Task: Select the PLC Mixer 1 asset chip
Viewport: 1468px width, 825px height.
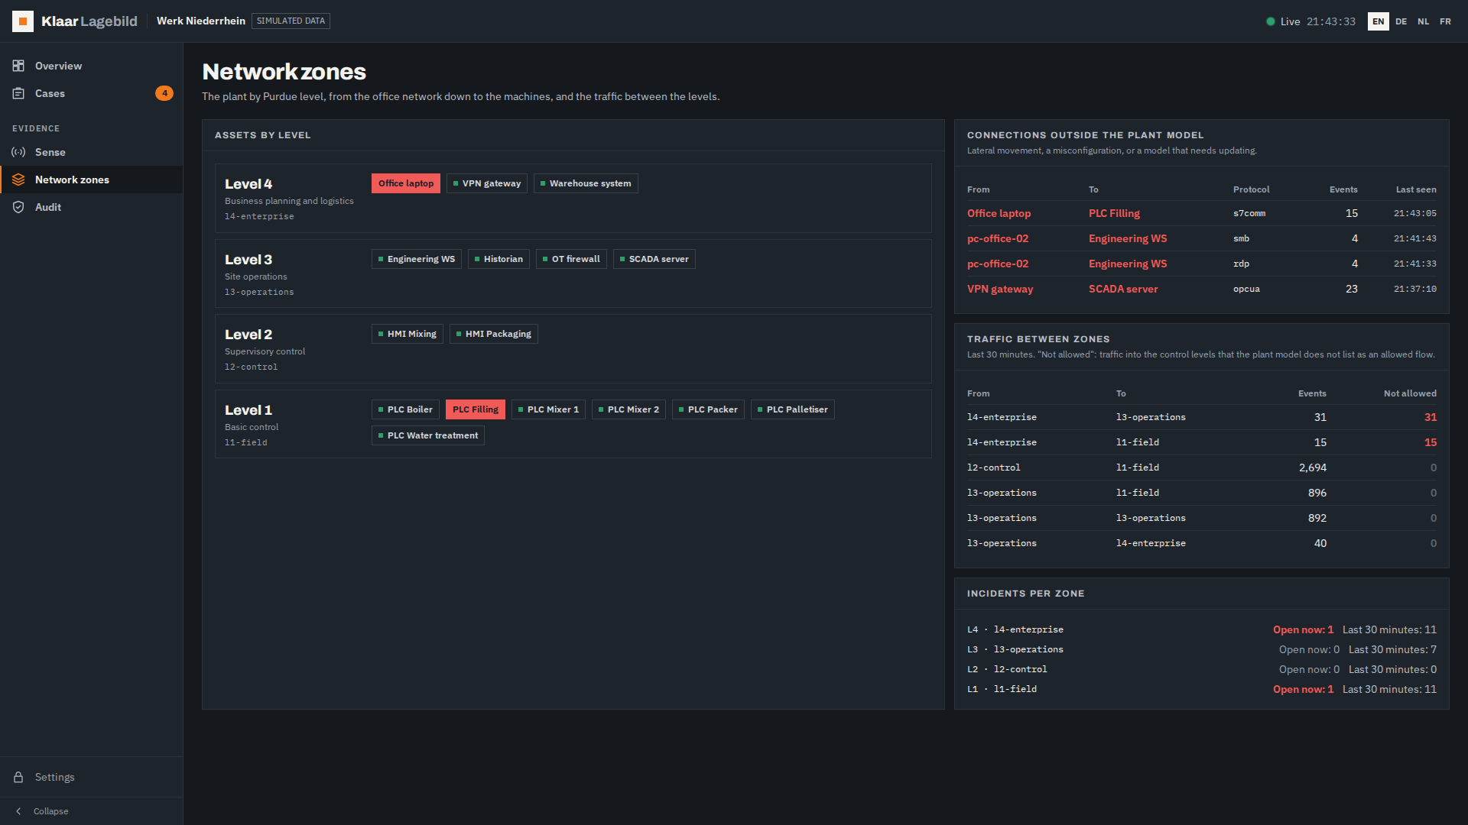Action: [x=548, y=409]
